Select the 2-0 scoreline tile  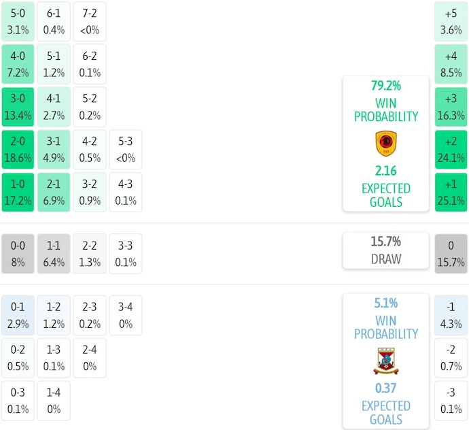(18, 150)
